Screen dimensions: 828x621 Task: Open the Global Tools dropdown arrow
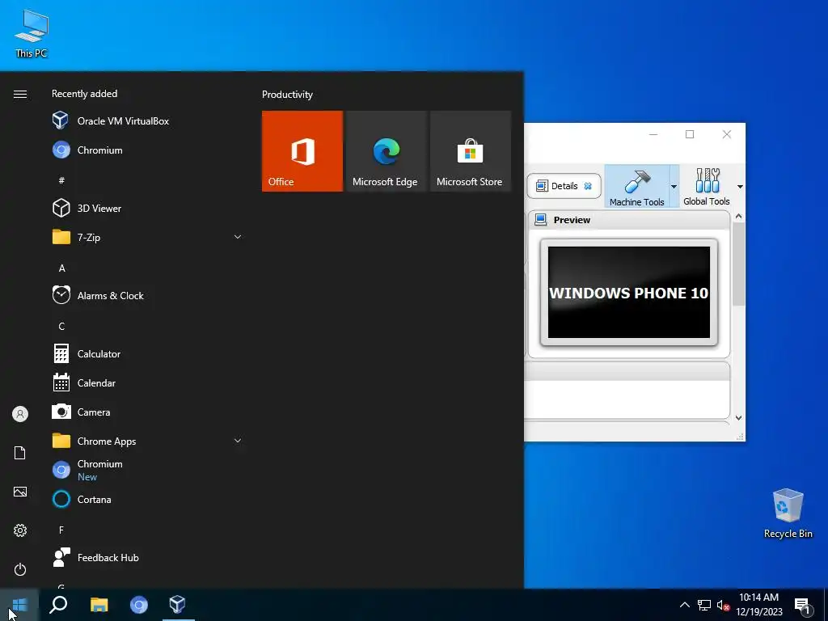740,187
